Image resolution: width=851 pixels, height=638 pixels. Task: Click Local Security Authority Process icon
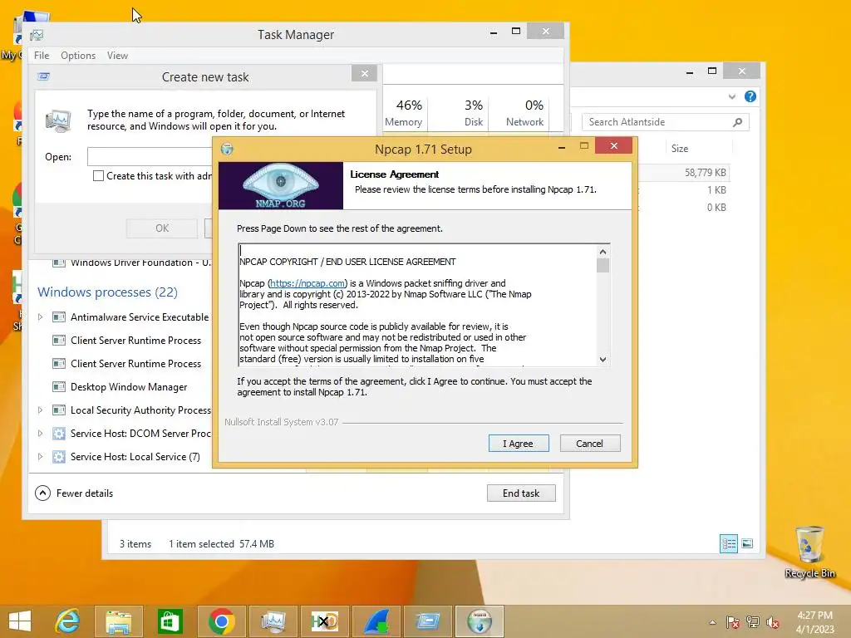pyautogui.click(x=59, y=410)
